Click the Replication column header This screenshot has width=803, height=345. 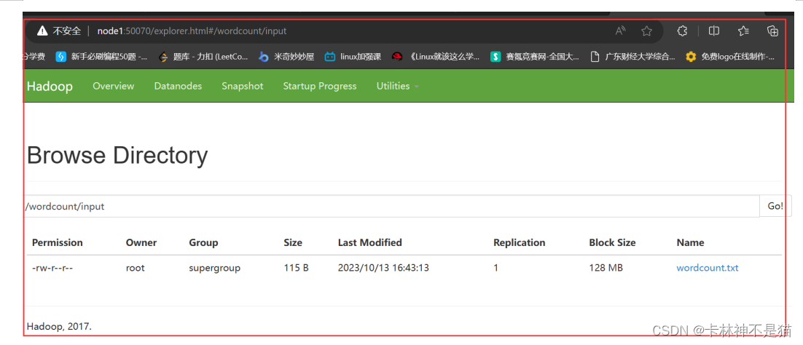coord(520,242)
